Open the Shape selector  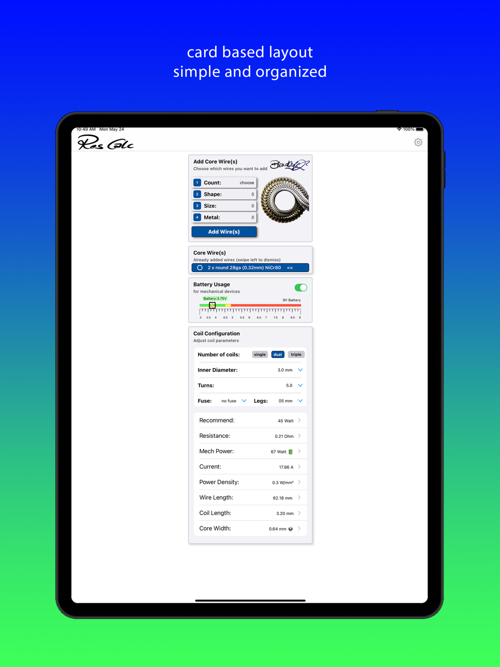[x=224, y=194]
